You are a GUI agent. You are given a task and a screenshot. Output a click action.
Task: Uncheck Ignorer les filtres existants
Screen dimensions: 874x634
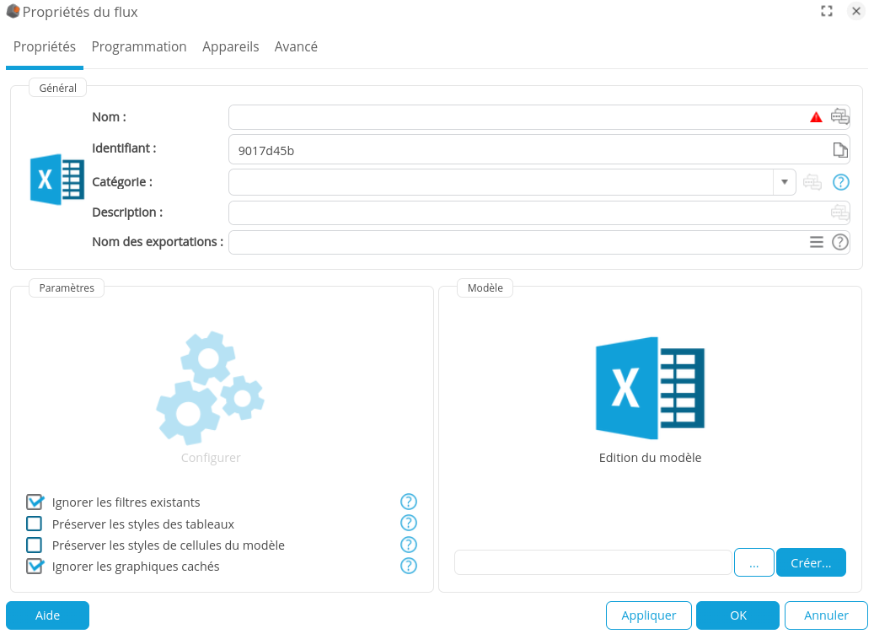tap(35, 502)
